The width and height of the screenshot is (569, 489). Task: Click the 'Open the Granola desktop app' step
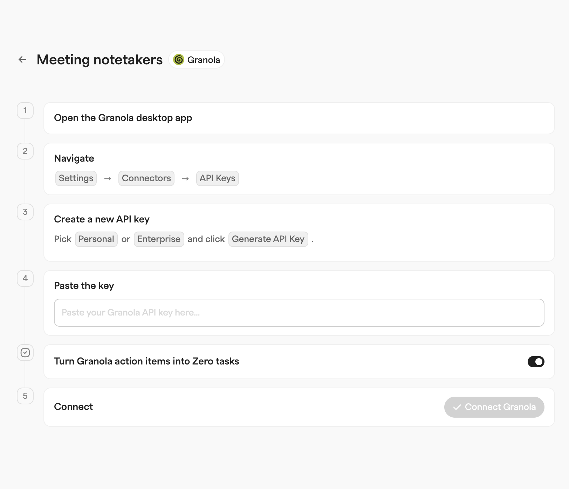pyautogui.click(x=299, y=118)
